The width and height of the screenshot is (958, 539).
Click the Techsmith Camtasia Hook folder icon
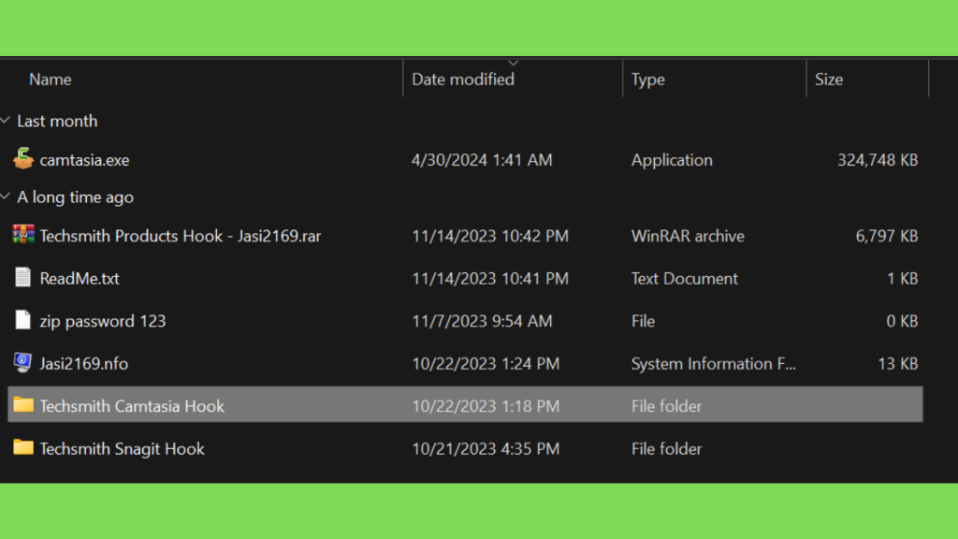[23, 404]
